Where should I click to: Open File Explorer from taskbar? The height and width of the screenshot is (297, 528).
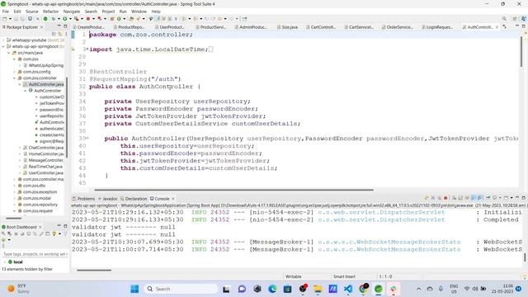318,289
